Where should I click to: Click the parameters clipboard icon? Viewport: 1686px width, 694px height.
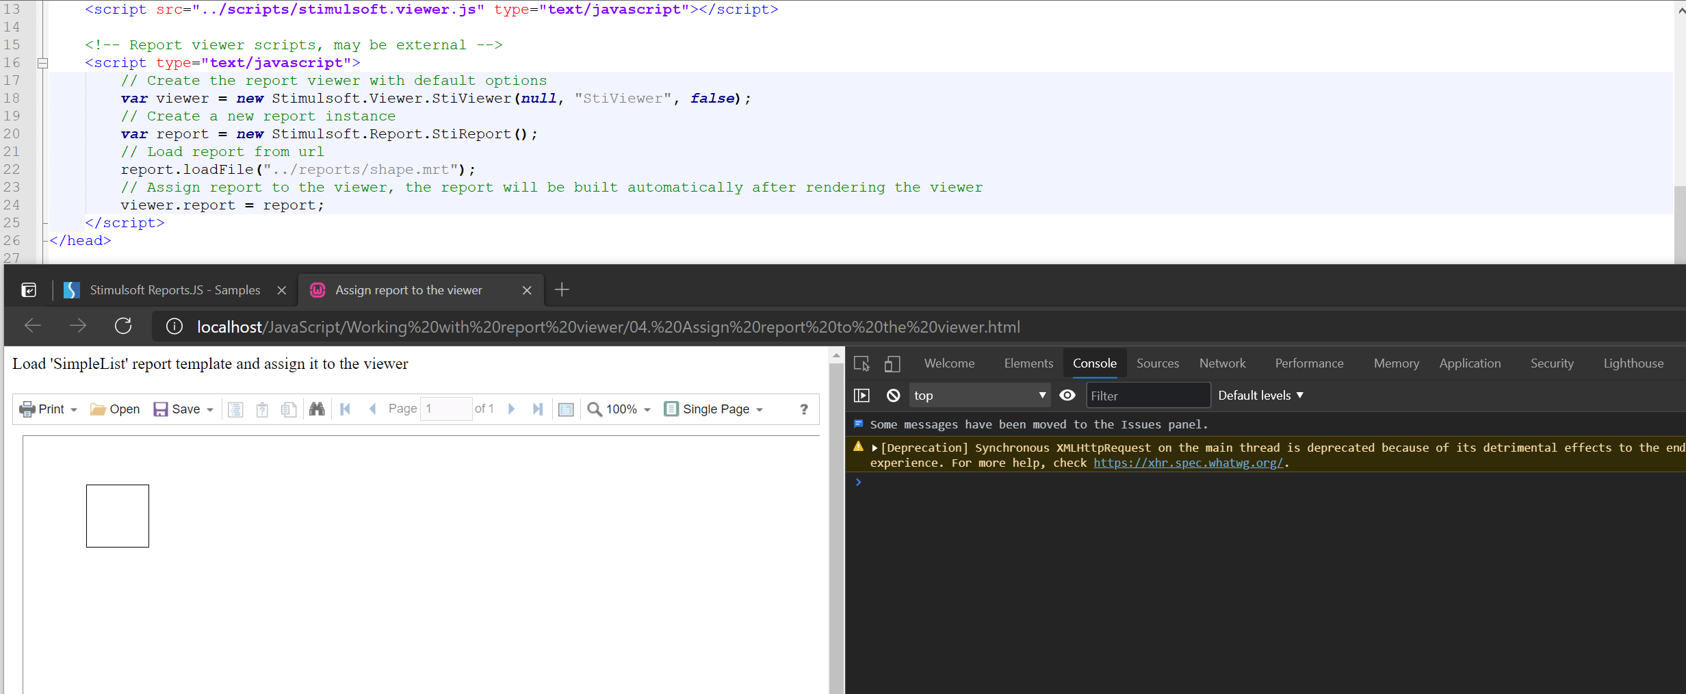pos(262,409)
